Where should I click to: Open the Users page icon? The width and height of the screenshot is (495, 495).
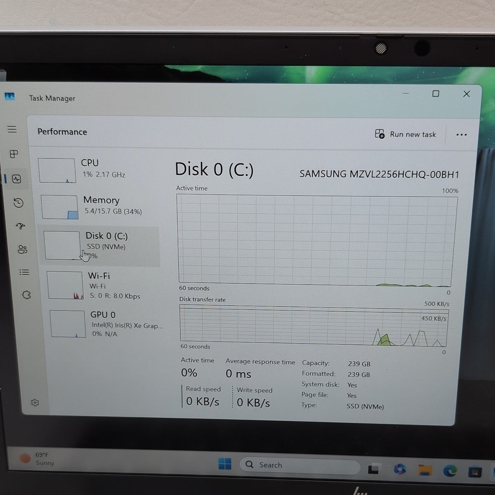(x=23, y=250)
